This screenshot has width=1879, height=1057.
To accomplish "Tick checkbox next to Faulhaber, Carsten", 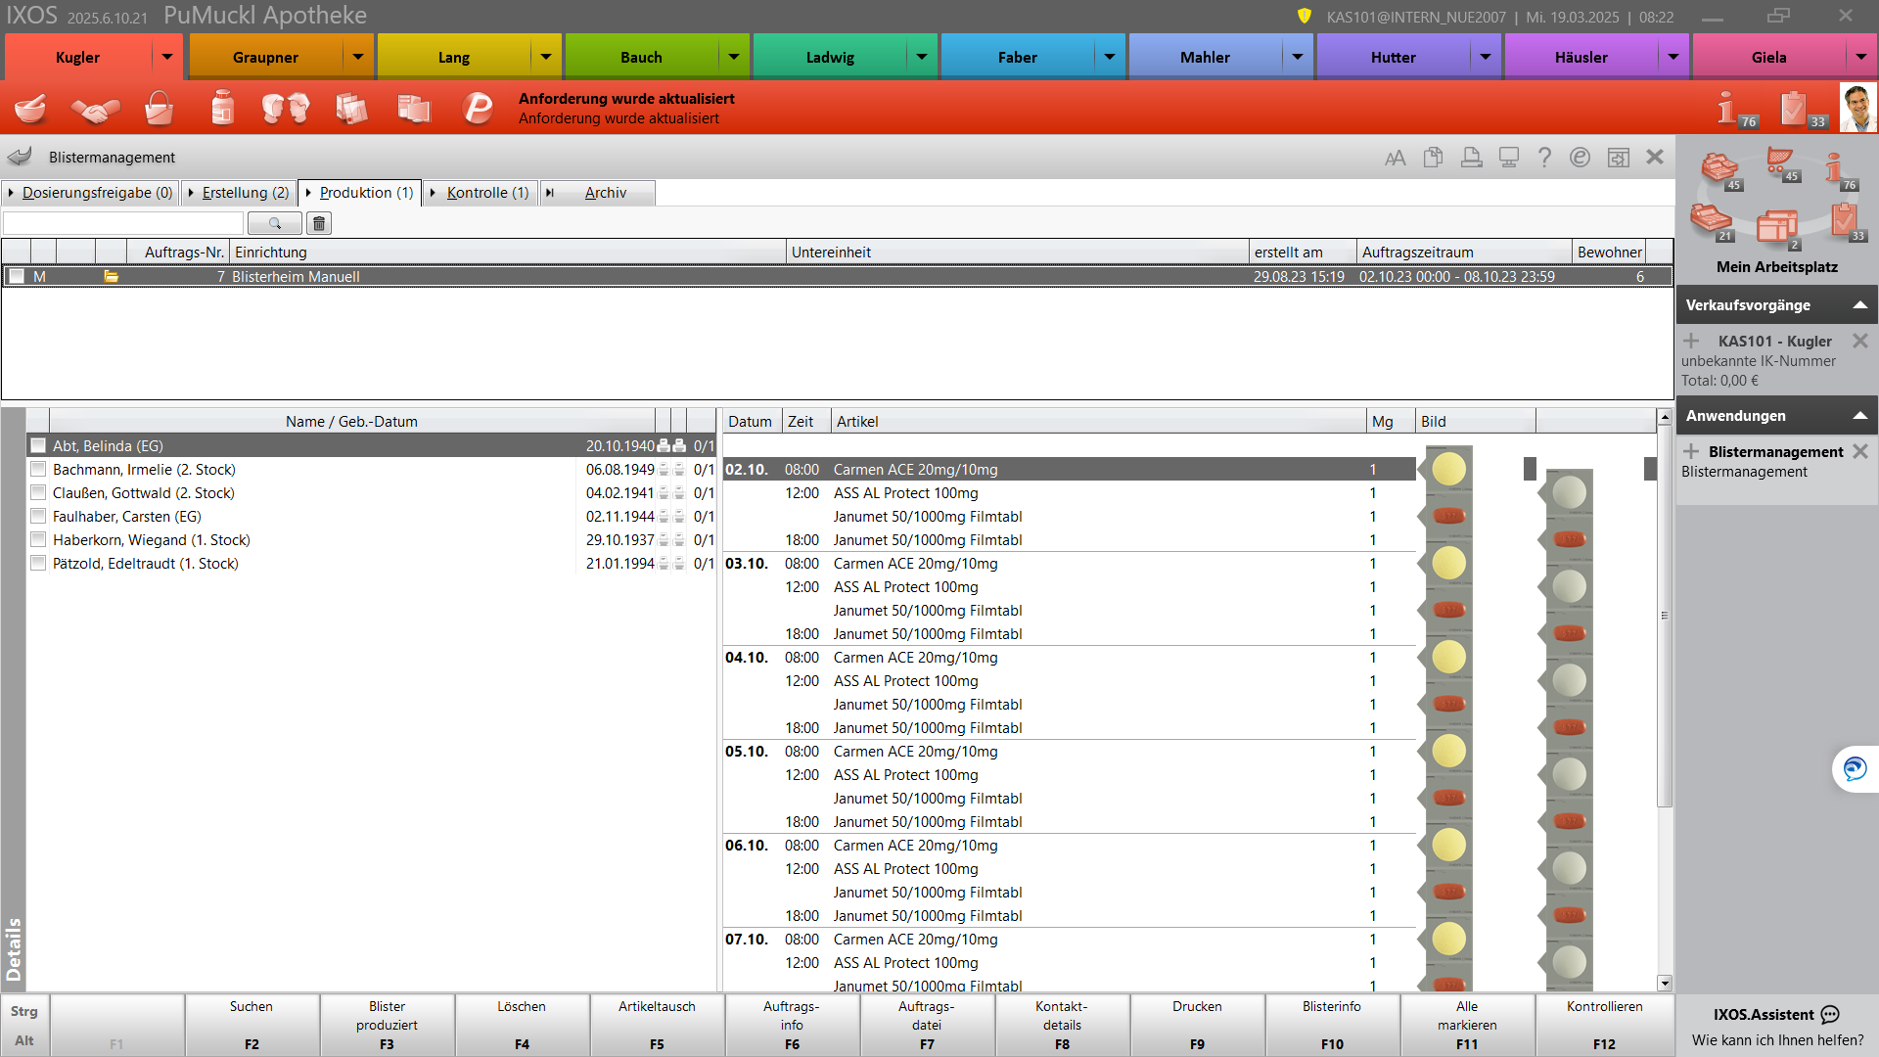I will coord(38,517).
